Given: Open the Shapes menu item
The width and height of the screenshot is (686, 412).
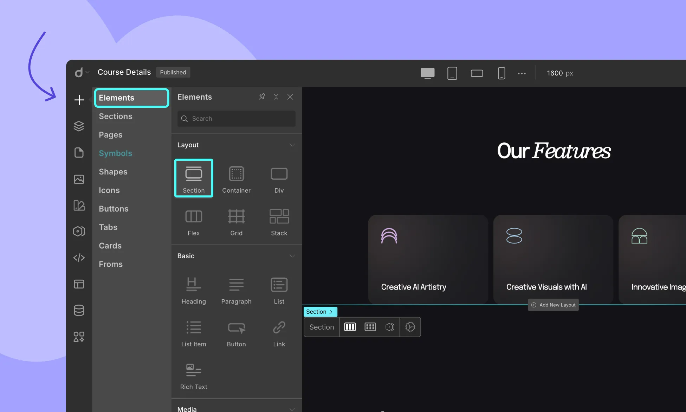Looking at the screenshot, I should pyautogui.click(x=113, y=172).
